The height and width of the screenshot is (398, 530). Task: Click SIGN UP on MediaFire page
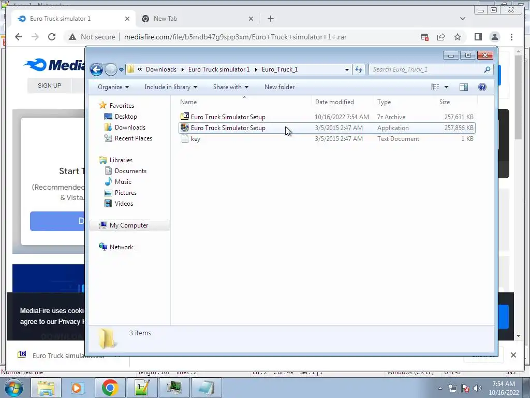pos(49,86)
